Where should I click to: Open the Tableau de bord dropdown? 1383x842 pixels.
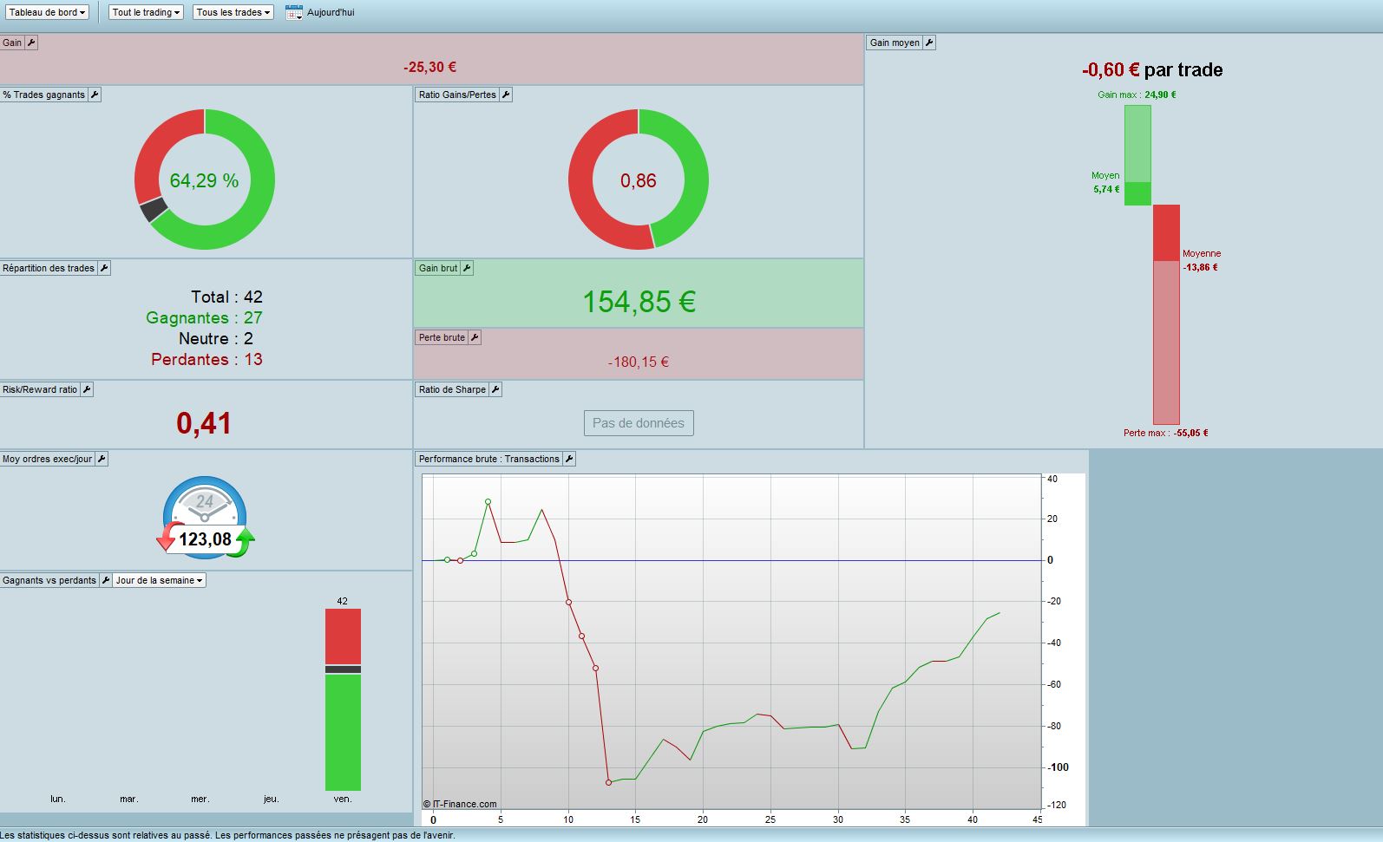47,12
